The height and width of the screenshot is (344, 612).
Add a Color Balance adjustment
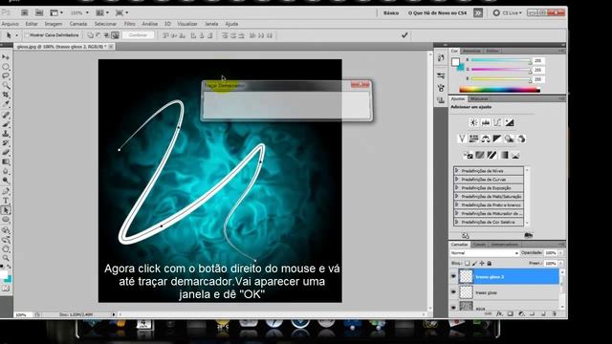point(486,139)
